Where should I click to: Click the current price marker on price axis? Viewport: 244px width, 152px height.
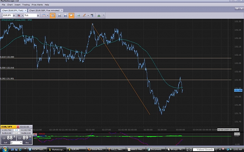238,90
